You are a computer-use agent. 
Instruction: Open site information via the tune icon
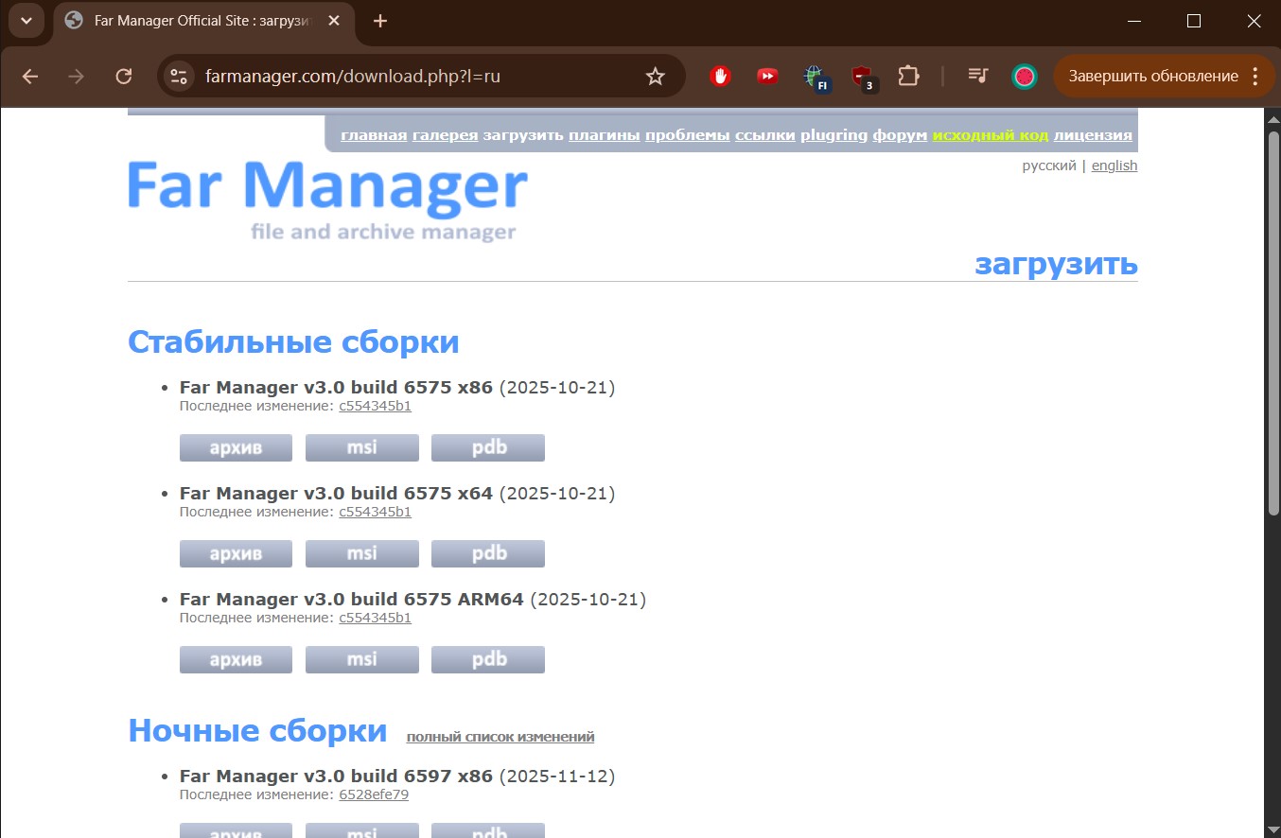coord(178,77)
